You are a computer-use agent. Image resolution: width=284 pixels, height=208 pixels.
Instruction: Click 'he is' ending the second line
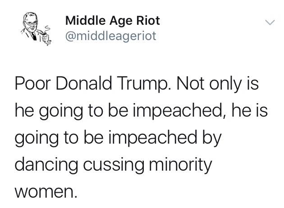249,110
